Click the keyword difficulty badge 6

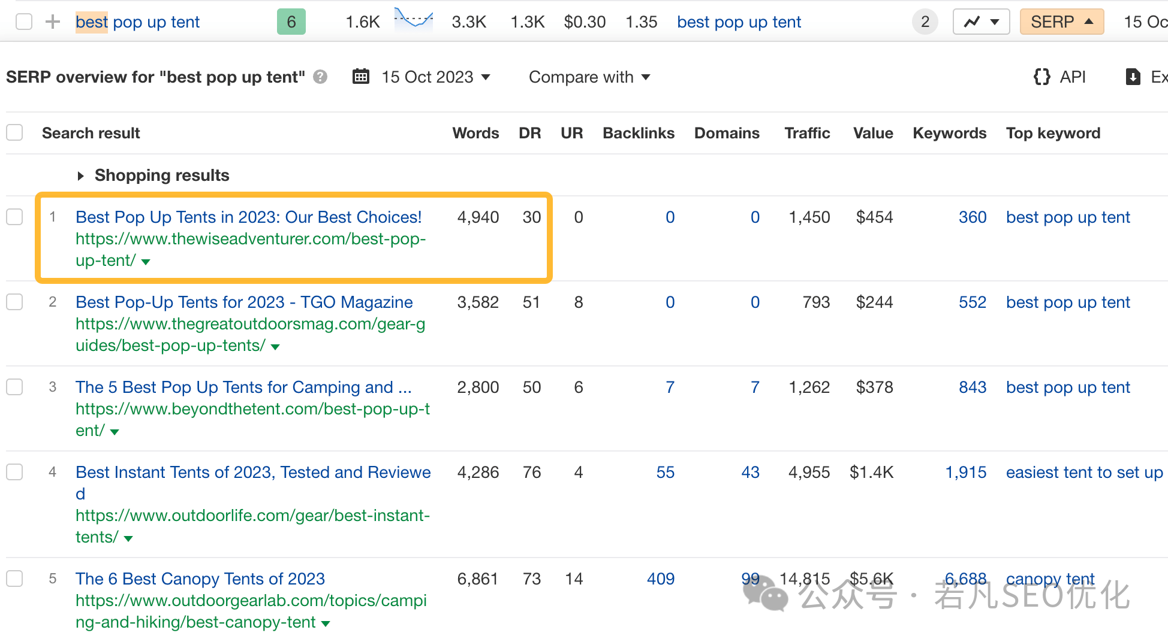pos(291,22)
